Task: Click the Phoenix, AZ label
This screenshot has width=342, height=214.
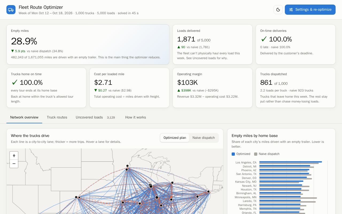Action: coord(249,170)
